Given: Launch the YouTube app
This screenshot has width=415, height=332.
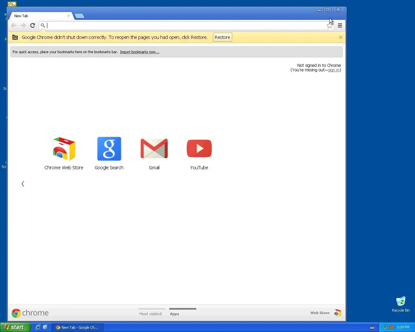Looking at the screenshot, I should [x=199, y=153].
